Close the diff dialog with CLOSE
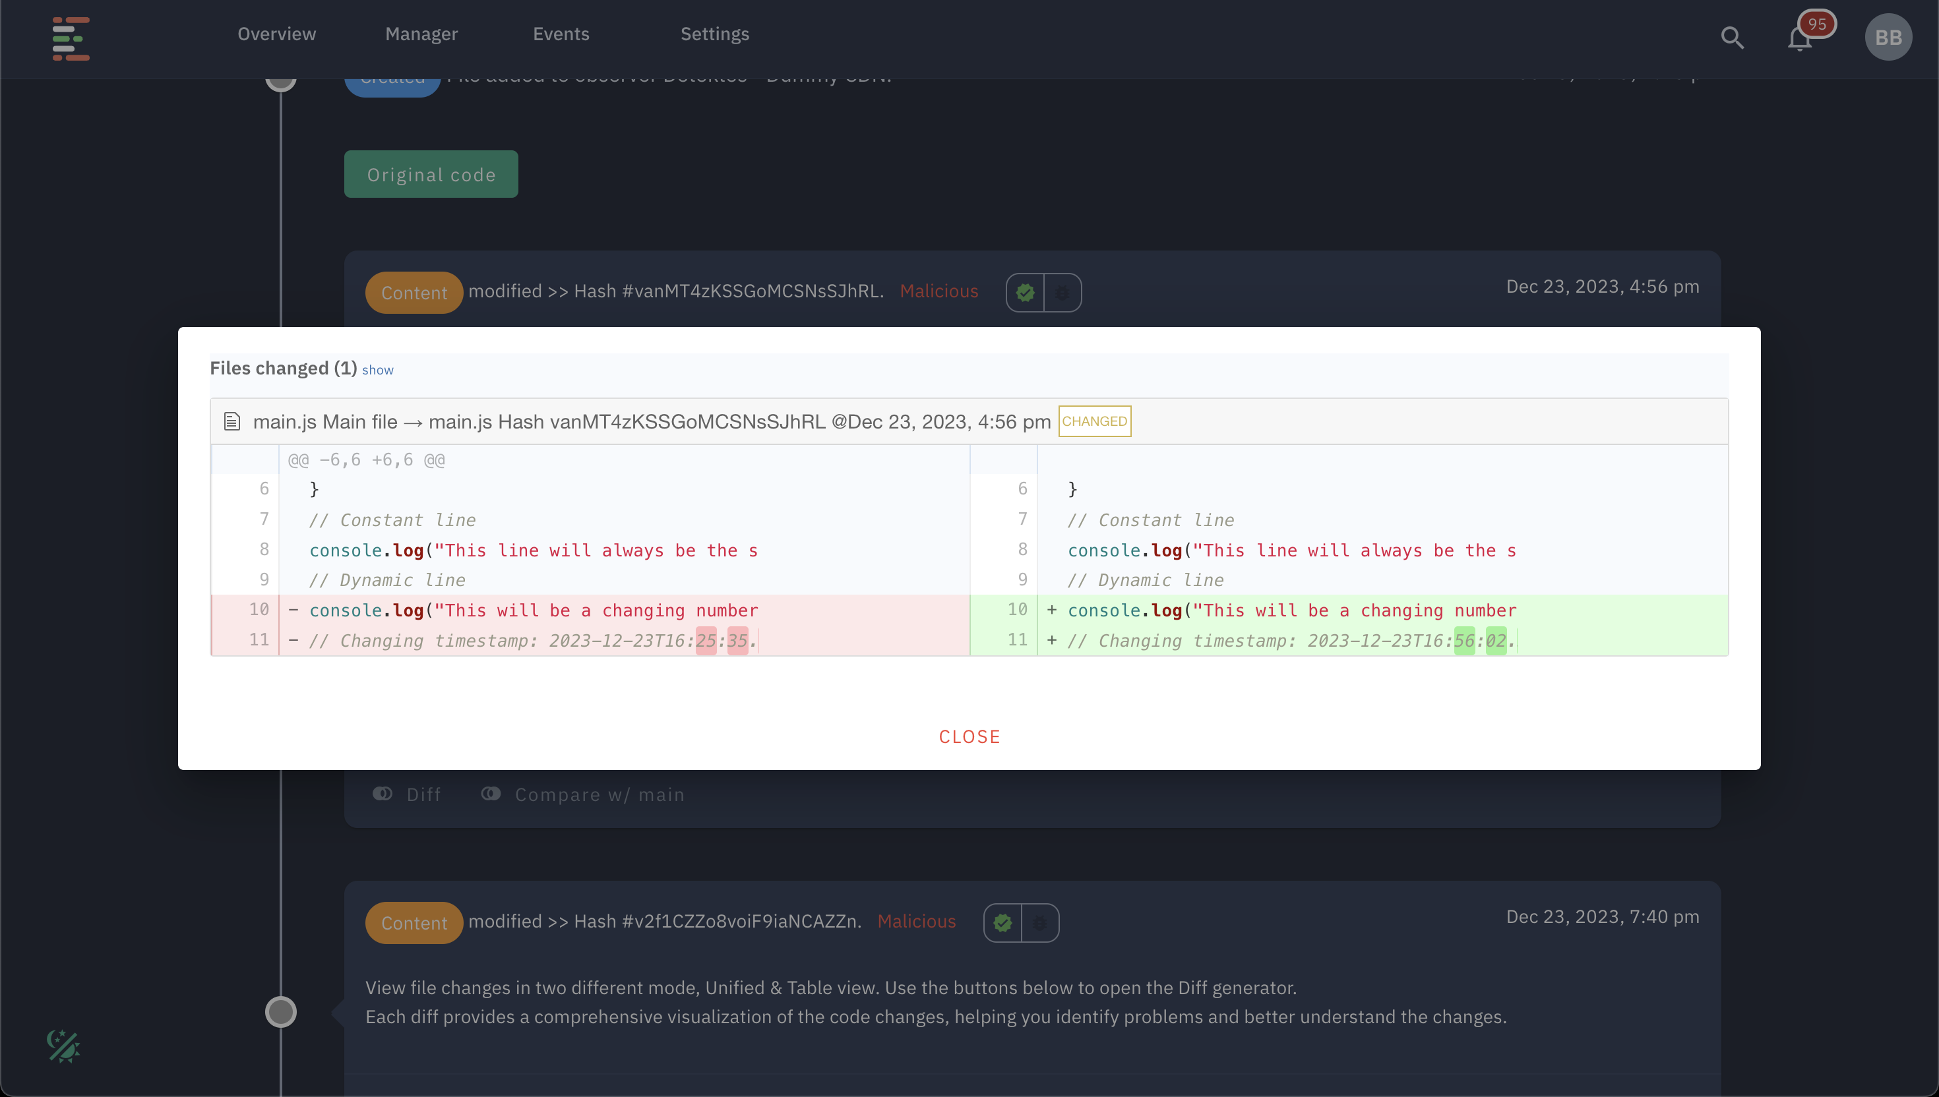The width and height of the screenshot is (1939, 1097). [969, 736]
